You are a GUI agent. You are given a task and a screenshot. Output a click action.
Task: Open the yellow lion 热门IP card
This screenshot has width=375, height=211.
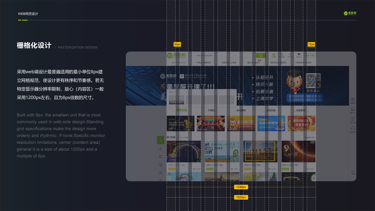[x=241, y=123]
